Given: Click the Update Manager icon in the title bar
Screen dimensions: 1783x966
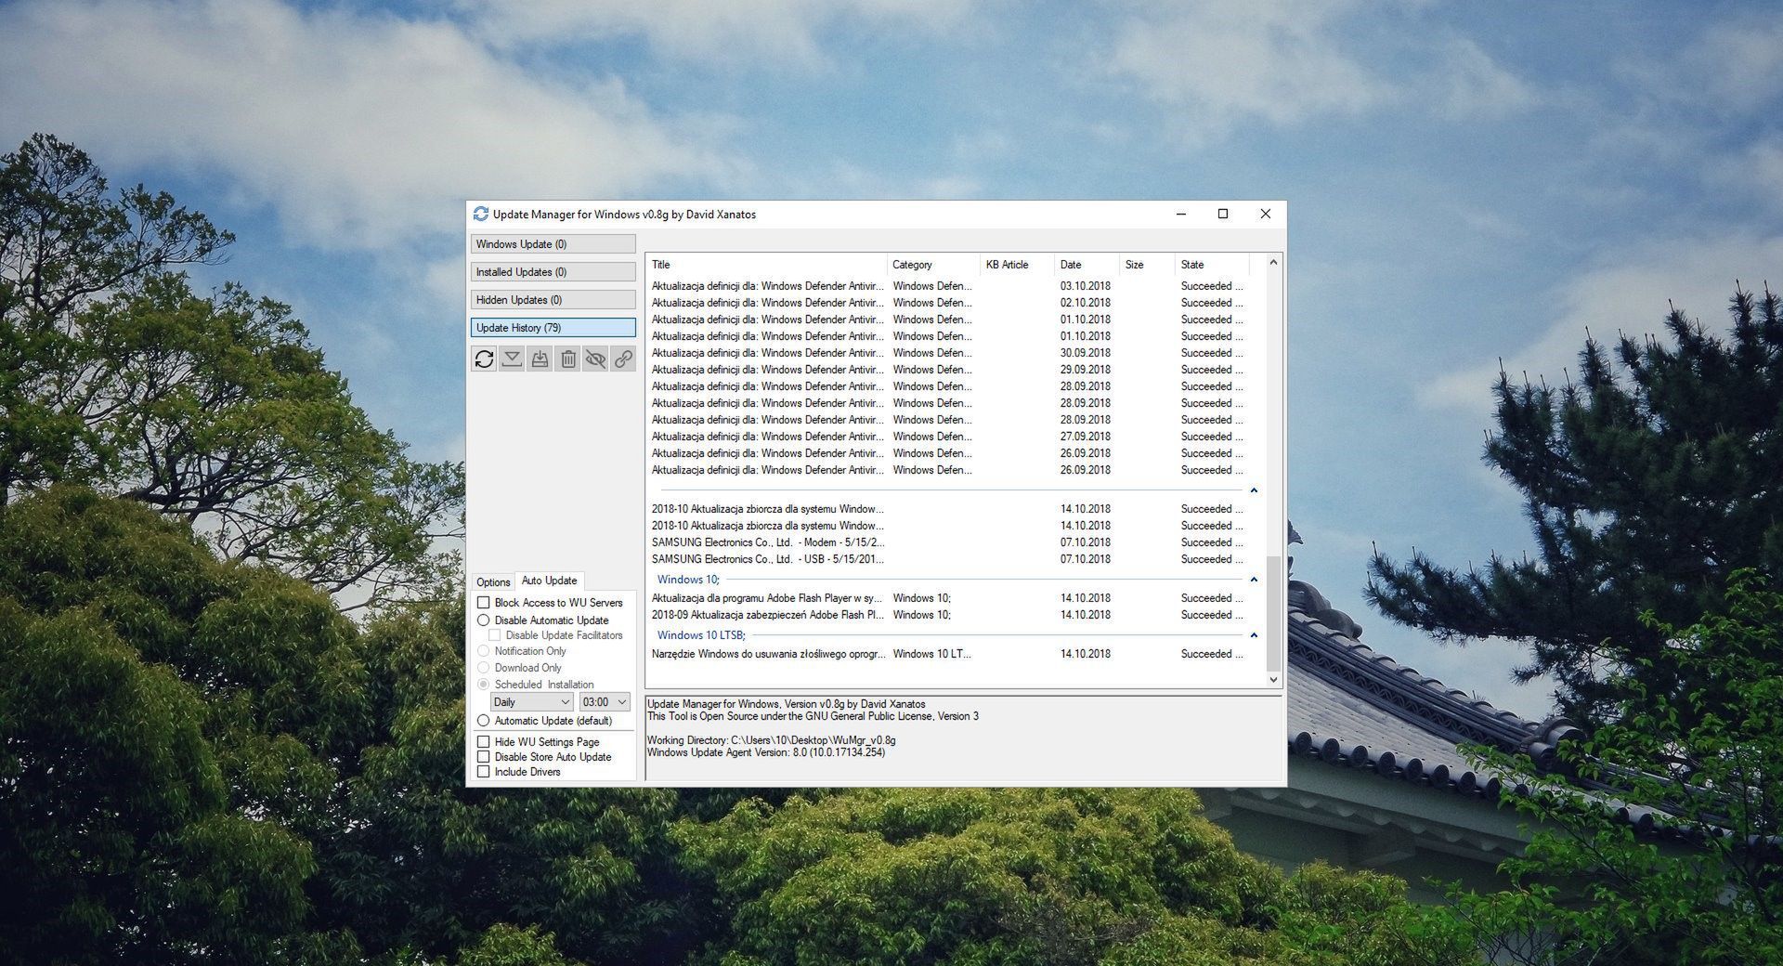Looking at the screenshot, I should [481, 214].
